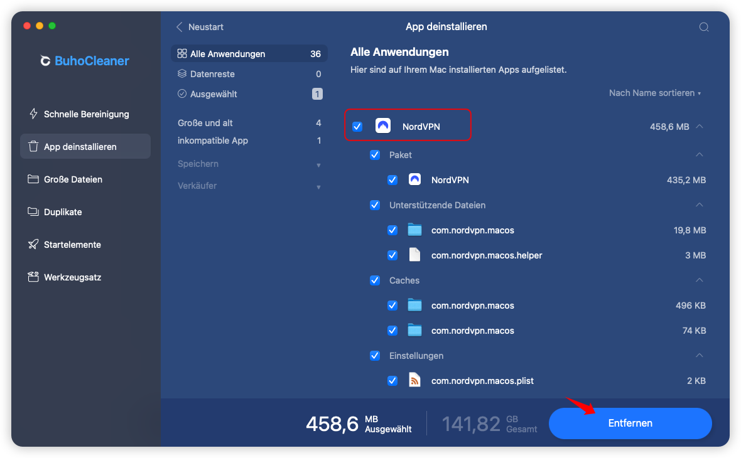This screenshot has height=458, width=741.
Task: Collapse the Caches section chevron
Action: (x=700, y=280)
